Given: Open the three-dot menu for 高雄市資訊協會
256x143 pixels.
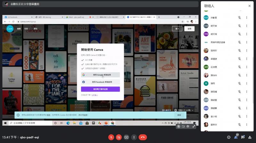Looking at the screenshot, I should point(246,42).
